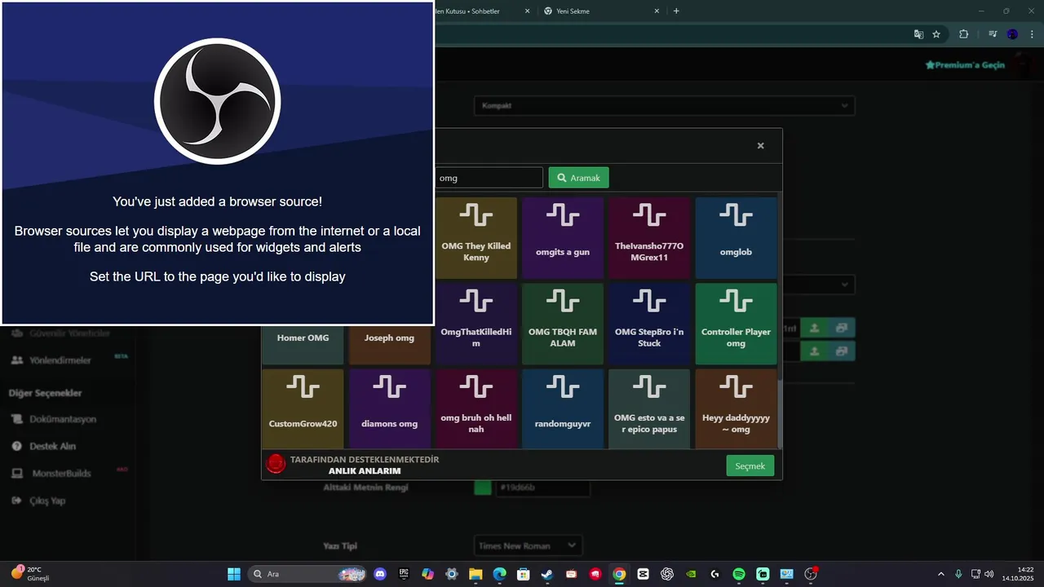Open a new browser tab with plus button
The height and width of the screenshot is (587, 1044).
click(x=676, y=11)
